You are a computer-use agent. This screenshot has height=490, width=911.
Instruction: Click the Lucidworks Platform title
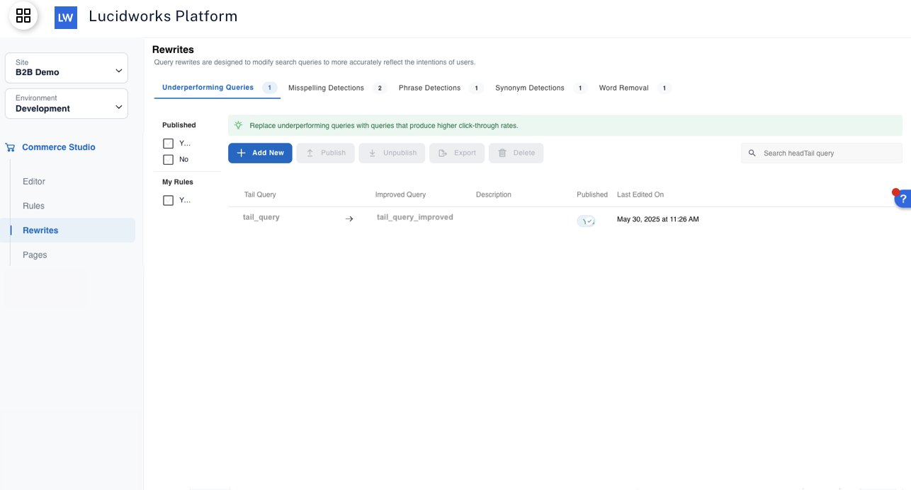(163, 16)
